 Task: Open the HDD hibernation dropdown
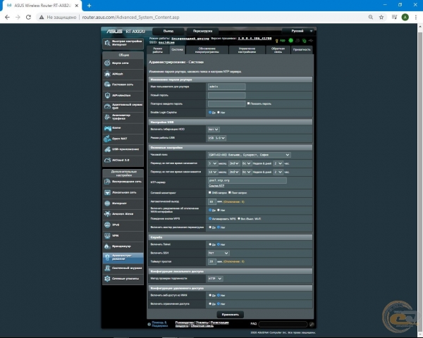[214, 130]
